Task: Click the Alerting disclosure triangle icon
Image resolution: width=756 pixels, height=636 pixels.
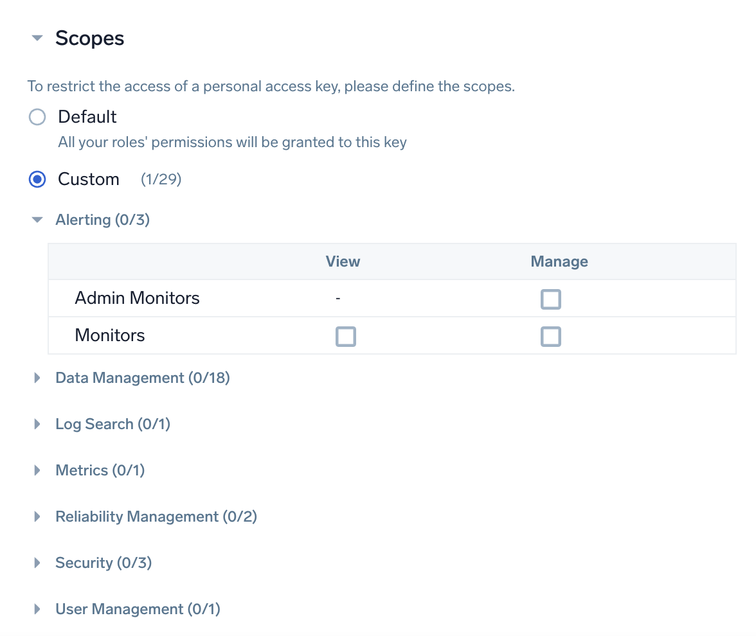Action: 37,219
